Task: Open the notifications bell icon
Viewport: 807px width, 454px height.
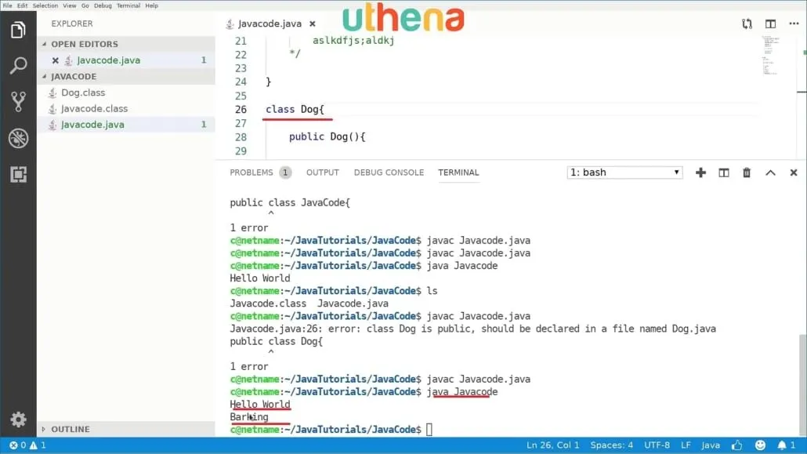Action: pyautogui.click(x=786, y=445)
